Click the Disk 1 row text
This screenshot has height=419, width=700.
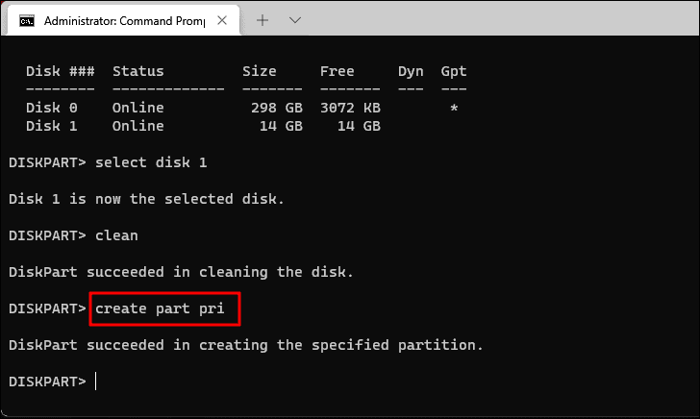click(203, 126)
